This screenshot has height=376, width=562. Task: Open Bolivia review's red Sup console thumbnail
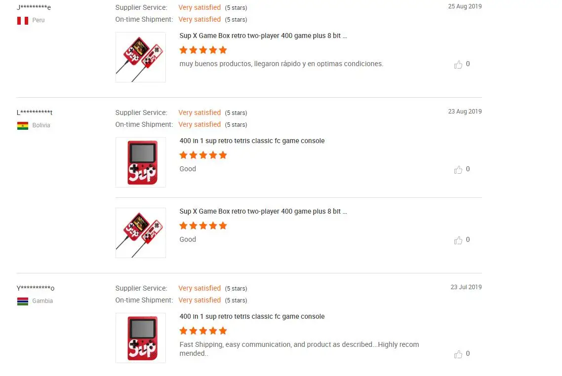140,162
